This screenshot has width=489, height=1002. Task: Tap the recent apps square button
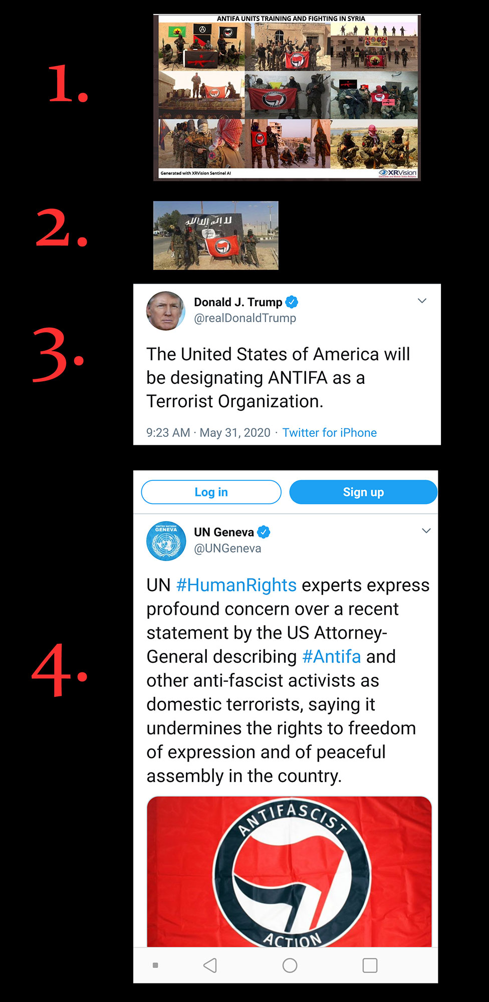pos(370,965)
